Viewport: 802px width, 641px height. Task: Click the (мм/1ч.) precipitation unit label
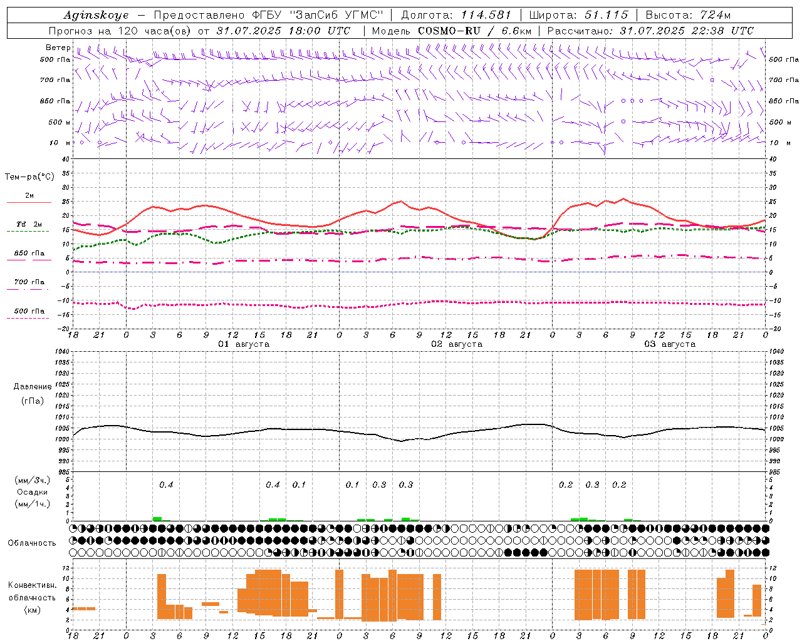coord(32,504)
